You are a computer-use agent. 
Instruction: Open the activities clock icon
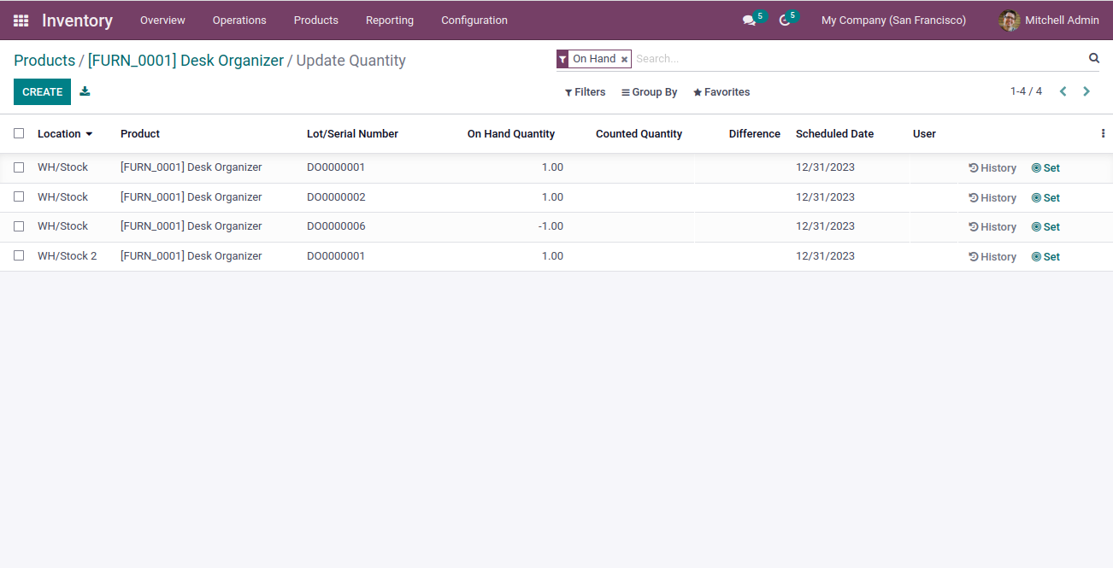pos(785,20)
